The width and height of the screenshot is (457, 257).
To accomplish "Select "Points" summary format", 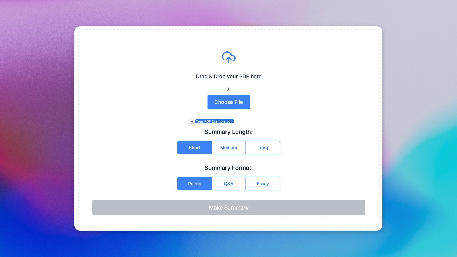I will coord(194,184).
